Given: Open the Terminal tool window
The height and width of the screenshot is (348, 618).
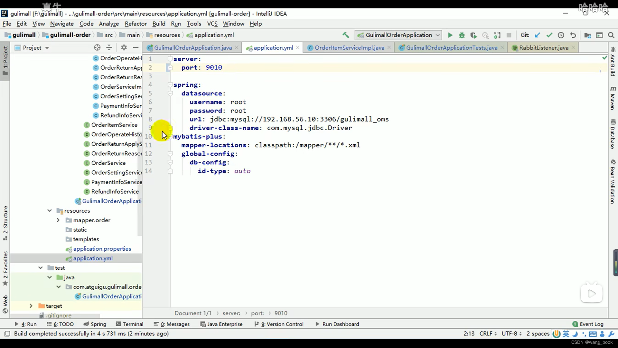Looking at the screenshot, I should 129,324.
